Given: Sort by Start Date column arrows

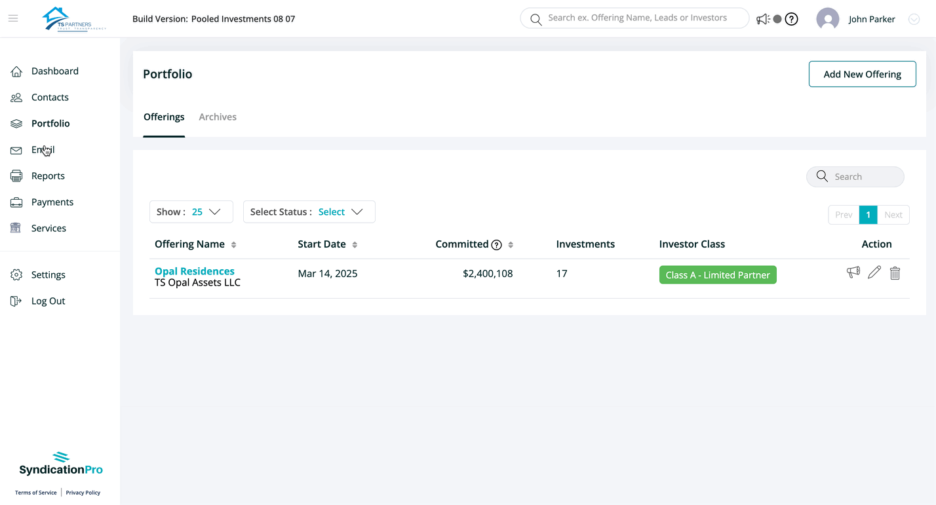Looking at the screenshot, I should coord(355,245).
